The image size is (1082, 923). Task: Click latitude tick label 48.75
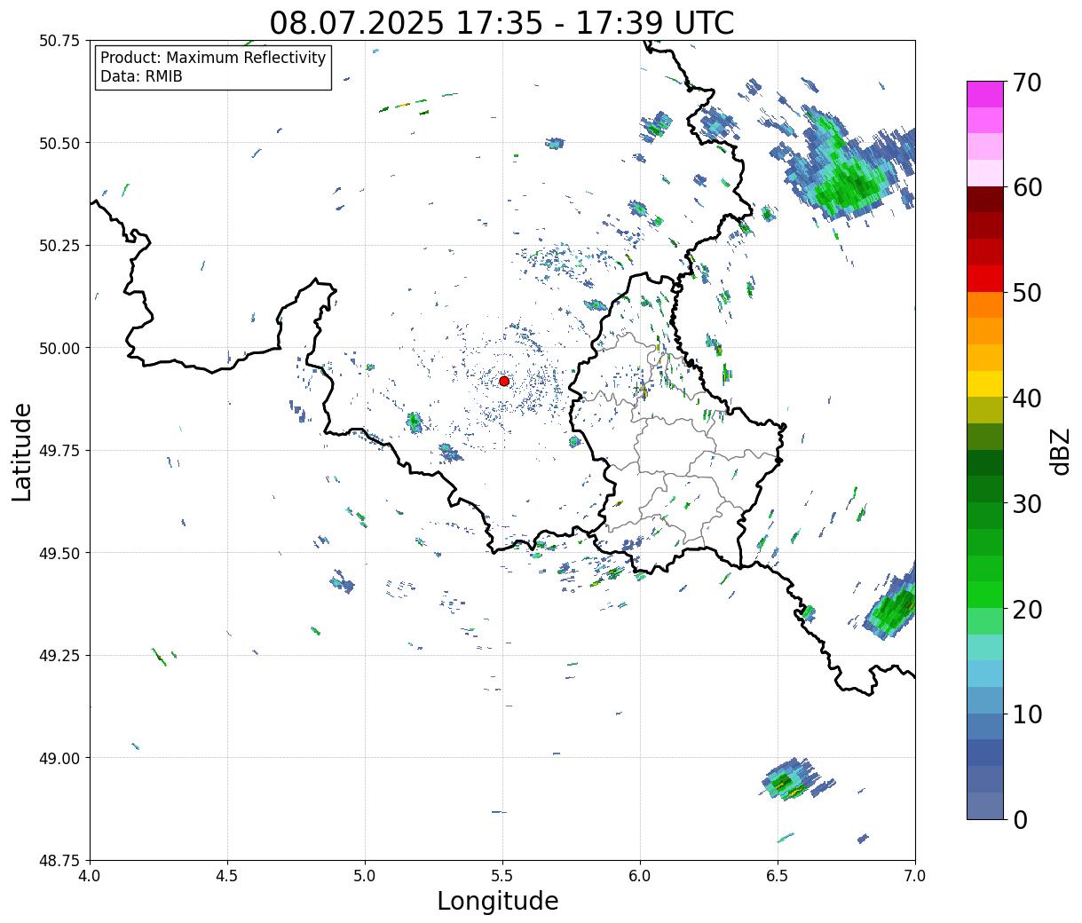click(59, 860)
